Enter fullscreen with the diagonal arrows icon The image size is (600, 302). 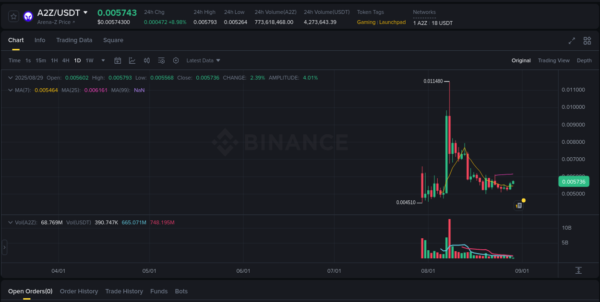572,41
